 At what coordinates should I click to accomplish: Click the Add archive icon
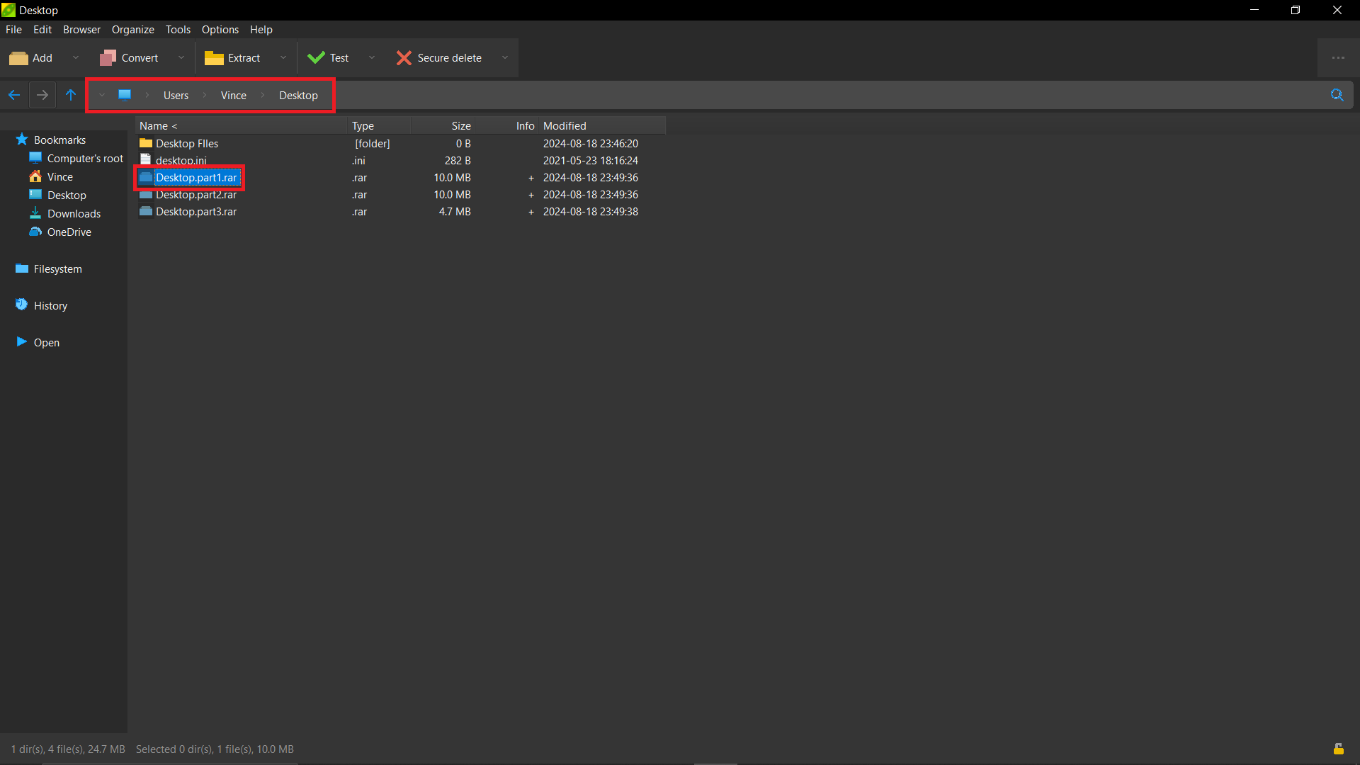pyautogui.click(x=18, y=57)
